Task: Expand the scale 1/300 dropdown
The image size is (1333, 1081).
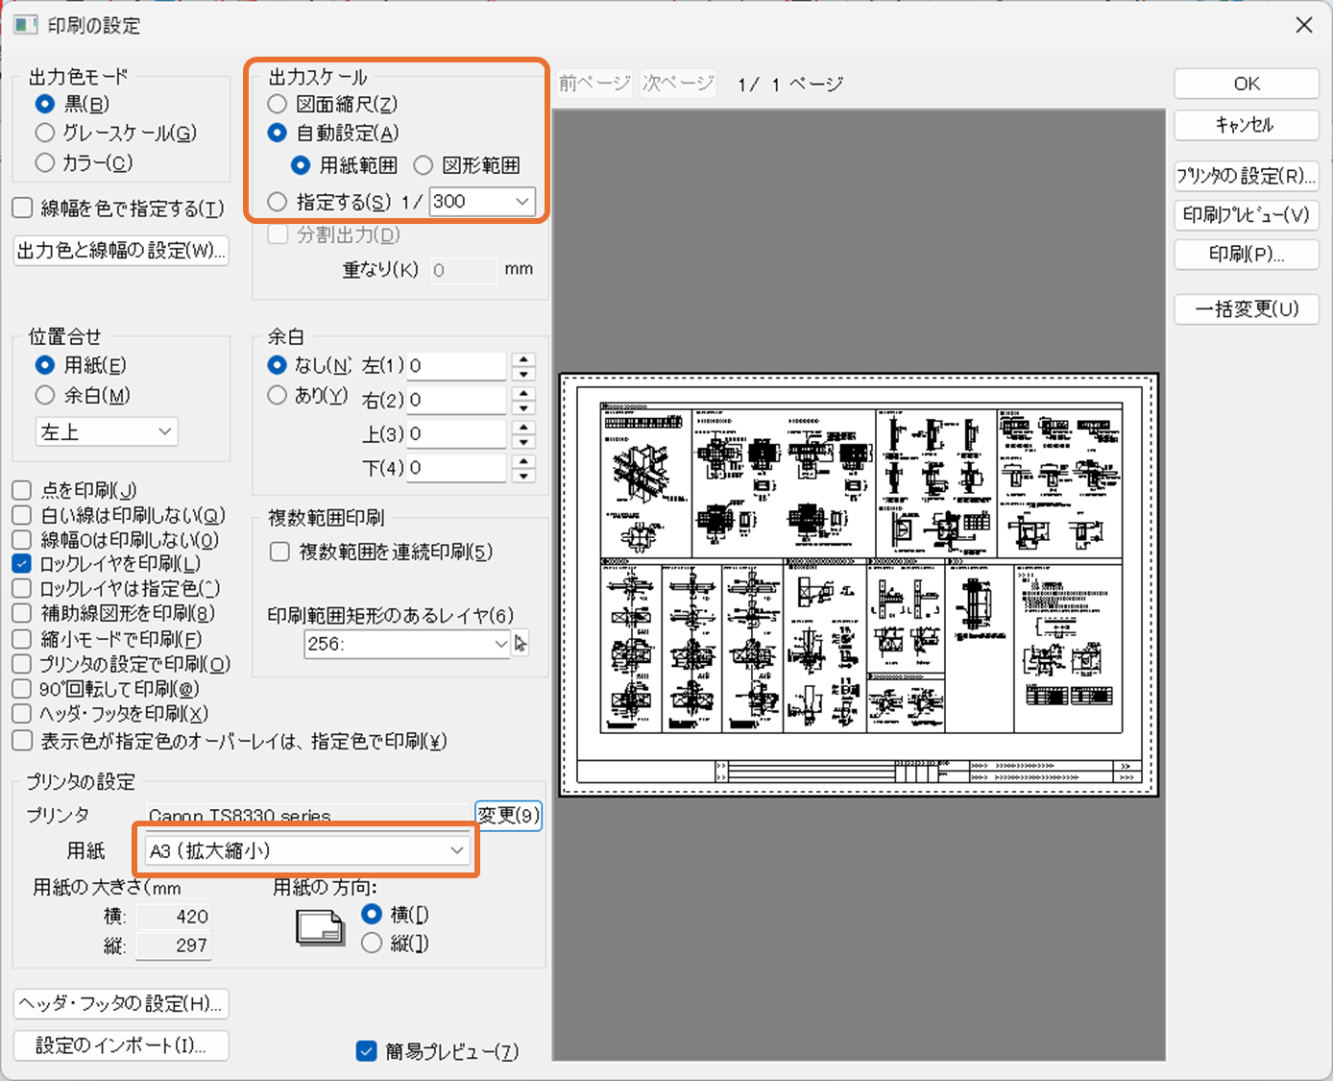Action: click(x=521, y=202)
